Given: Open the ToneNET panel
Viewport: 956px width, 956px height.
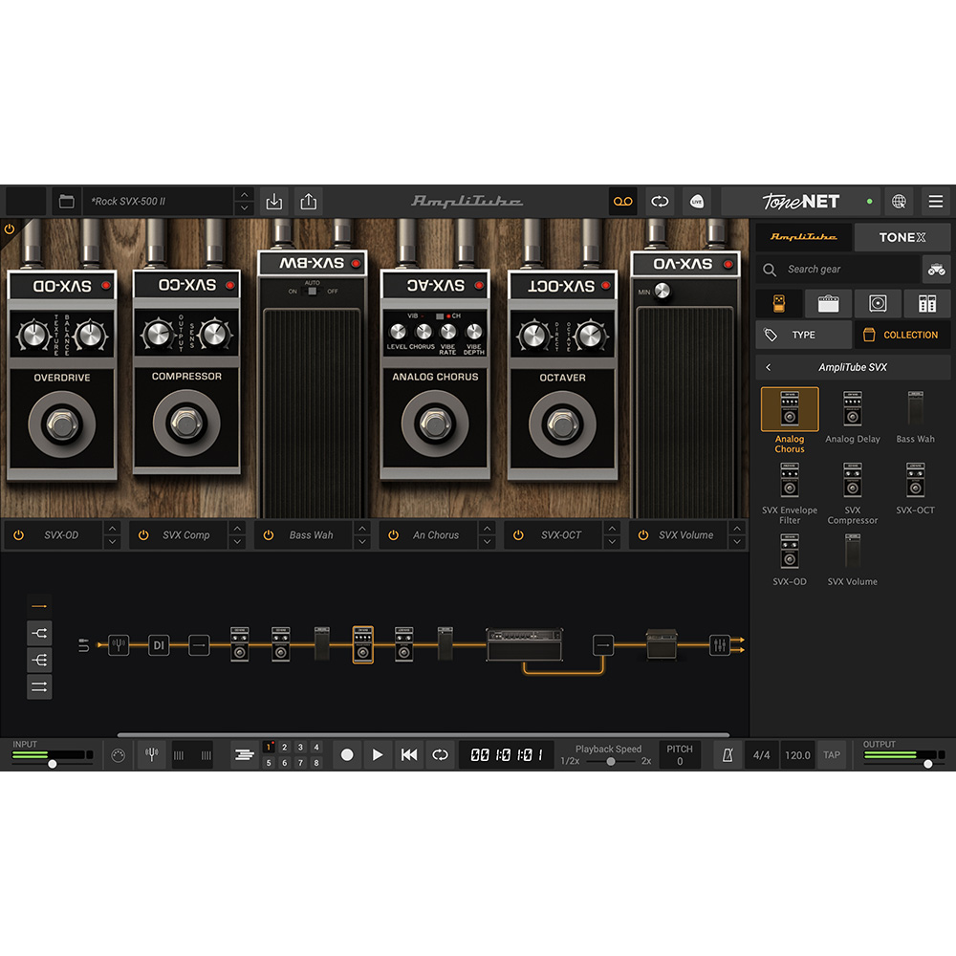Looking at the screenshot, I should click(x=800, y=201).
